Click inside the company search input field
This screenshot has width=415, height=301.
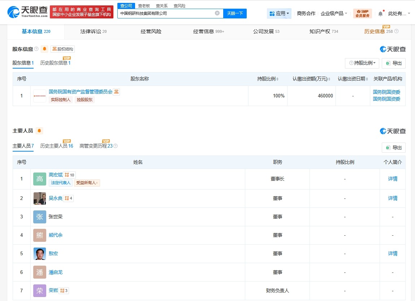[x=166, y=13]
